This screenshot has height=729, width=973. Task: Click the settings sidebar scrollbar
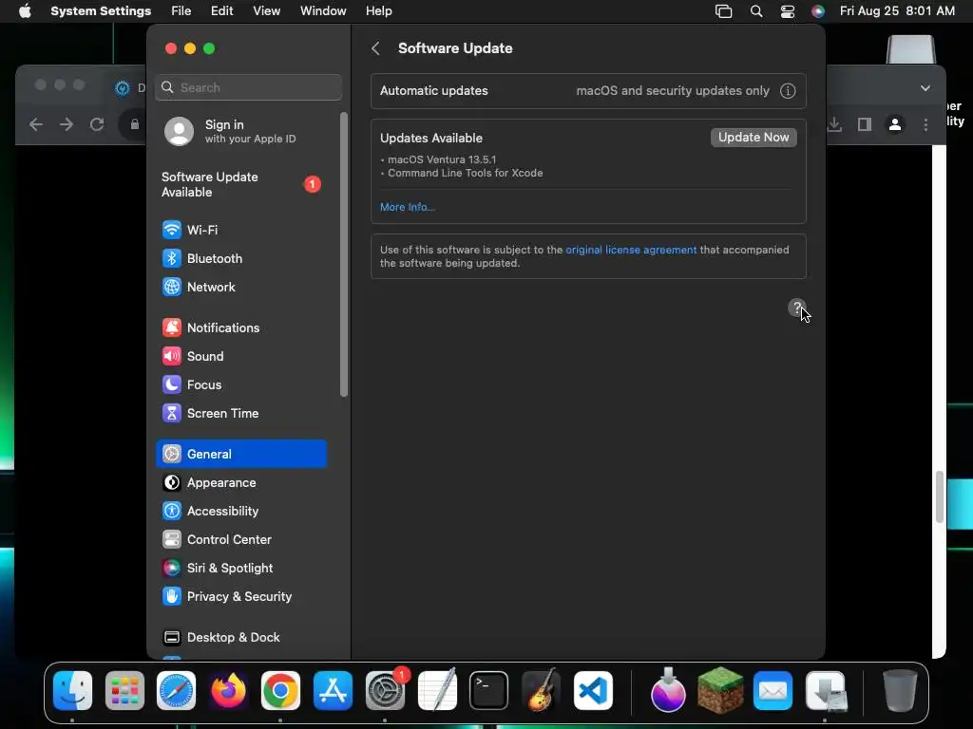point(343,254)
